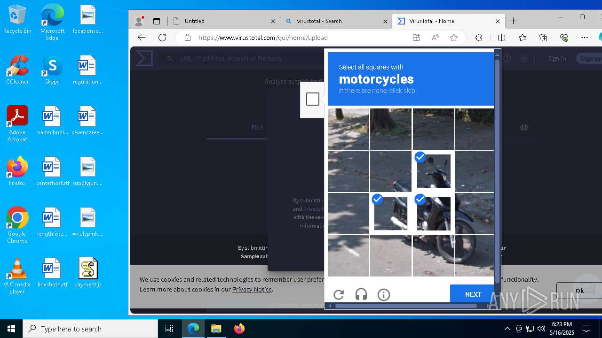Click VirusTotal logo

coord(144,58)
